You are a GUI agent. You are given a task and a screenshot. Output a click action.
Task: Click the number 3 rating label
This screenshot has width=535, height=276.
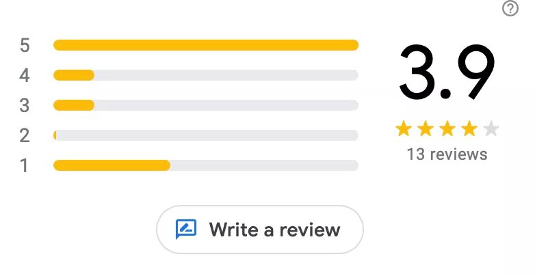(25, 105)
